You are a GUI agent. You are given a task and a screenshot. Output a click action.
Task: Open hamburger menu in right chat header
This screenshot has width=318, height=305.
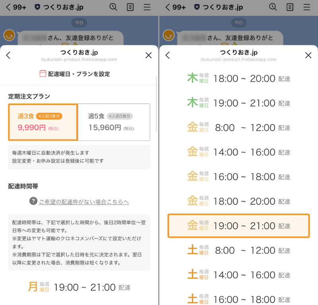(x=306, y=7)
